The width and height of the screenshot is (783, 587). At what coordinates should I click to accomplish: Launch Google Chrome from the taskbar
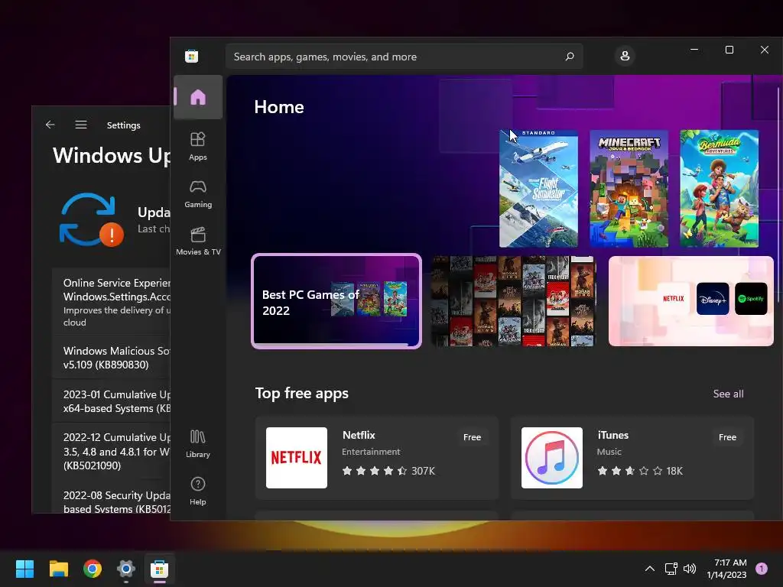click(x=93, y=569)
